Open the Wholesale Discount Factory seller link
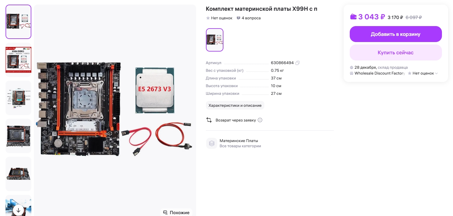This screenshot has width=453, height=216. (380, 73)
